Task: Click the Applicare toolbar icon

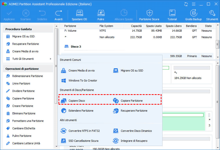Action: 9,15
